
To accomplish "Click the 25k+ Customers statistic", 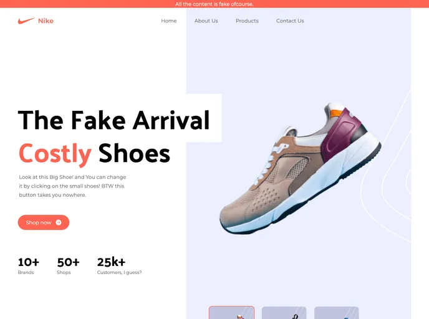I will [119, 265].
